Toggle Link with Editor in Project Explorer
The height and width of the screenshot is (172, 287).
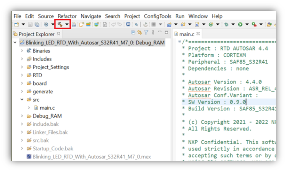(140, 33)
